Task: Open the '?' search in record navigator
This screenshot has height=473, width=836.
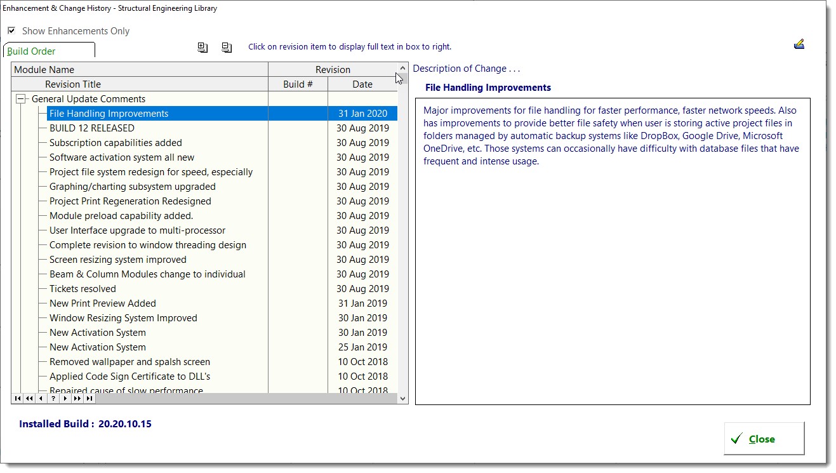Action: tap(52, 399)
